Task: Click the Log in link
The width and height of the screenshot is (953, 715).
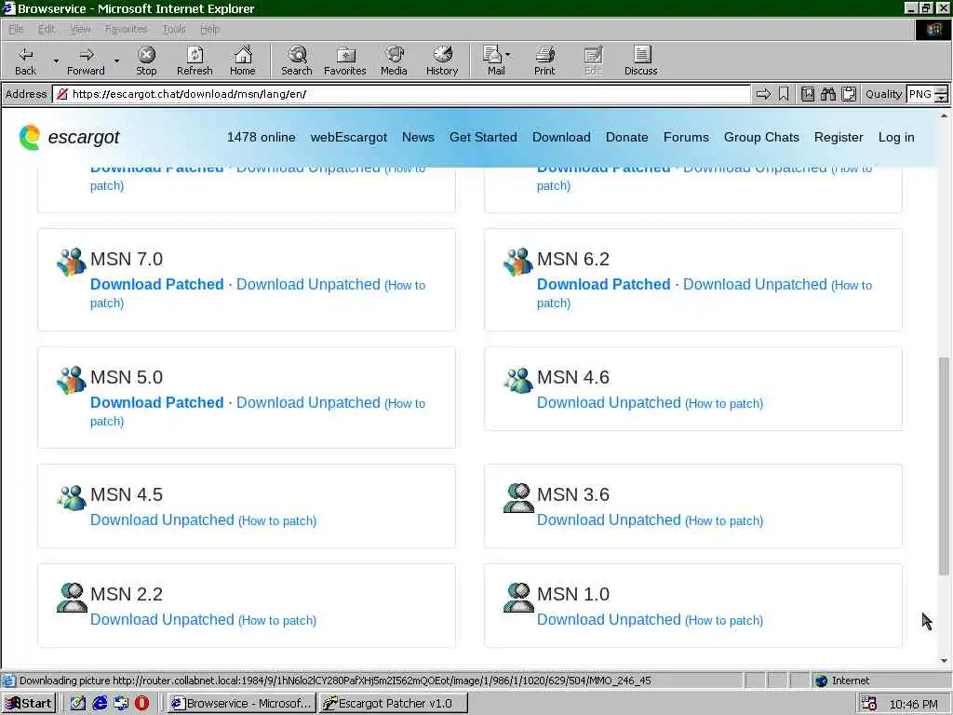Action: [x=896, y=138]
